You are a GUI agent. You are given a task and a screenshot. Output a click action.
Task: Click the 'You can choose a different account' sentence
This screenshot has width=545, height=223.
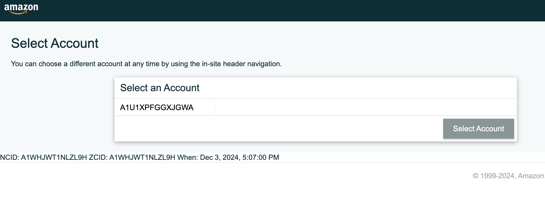tap(146, 64)
